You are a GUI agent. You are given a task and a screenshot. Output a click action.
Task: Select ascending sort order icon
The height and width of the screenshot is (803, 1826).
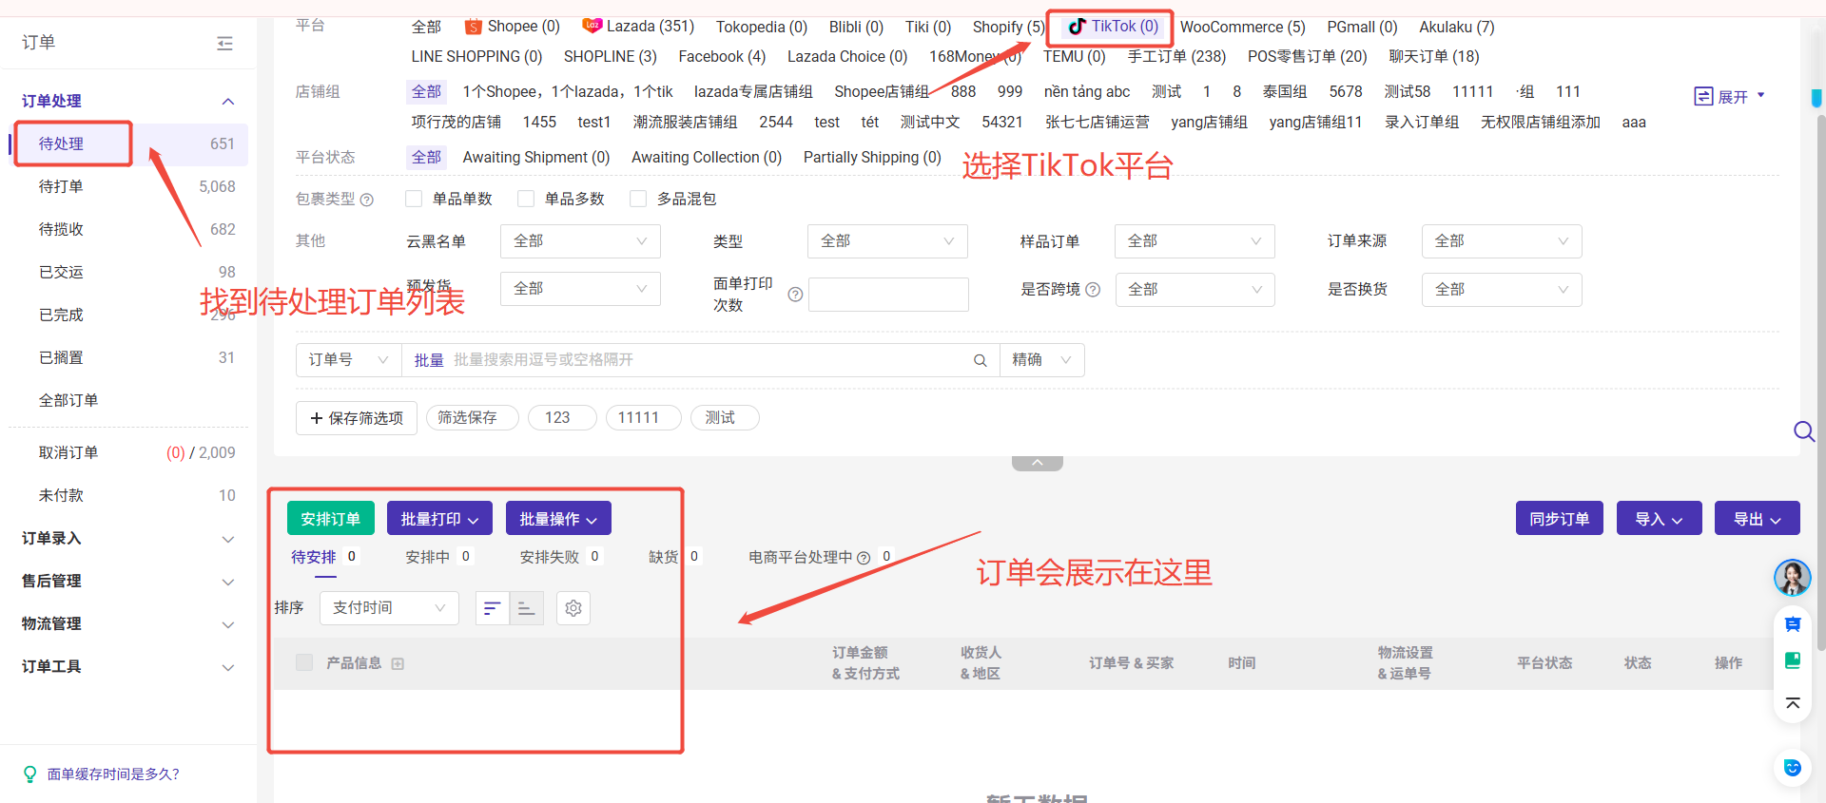pyautogui.click(x=526, y=608)
